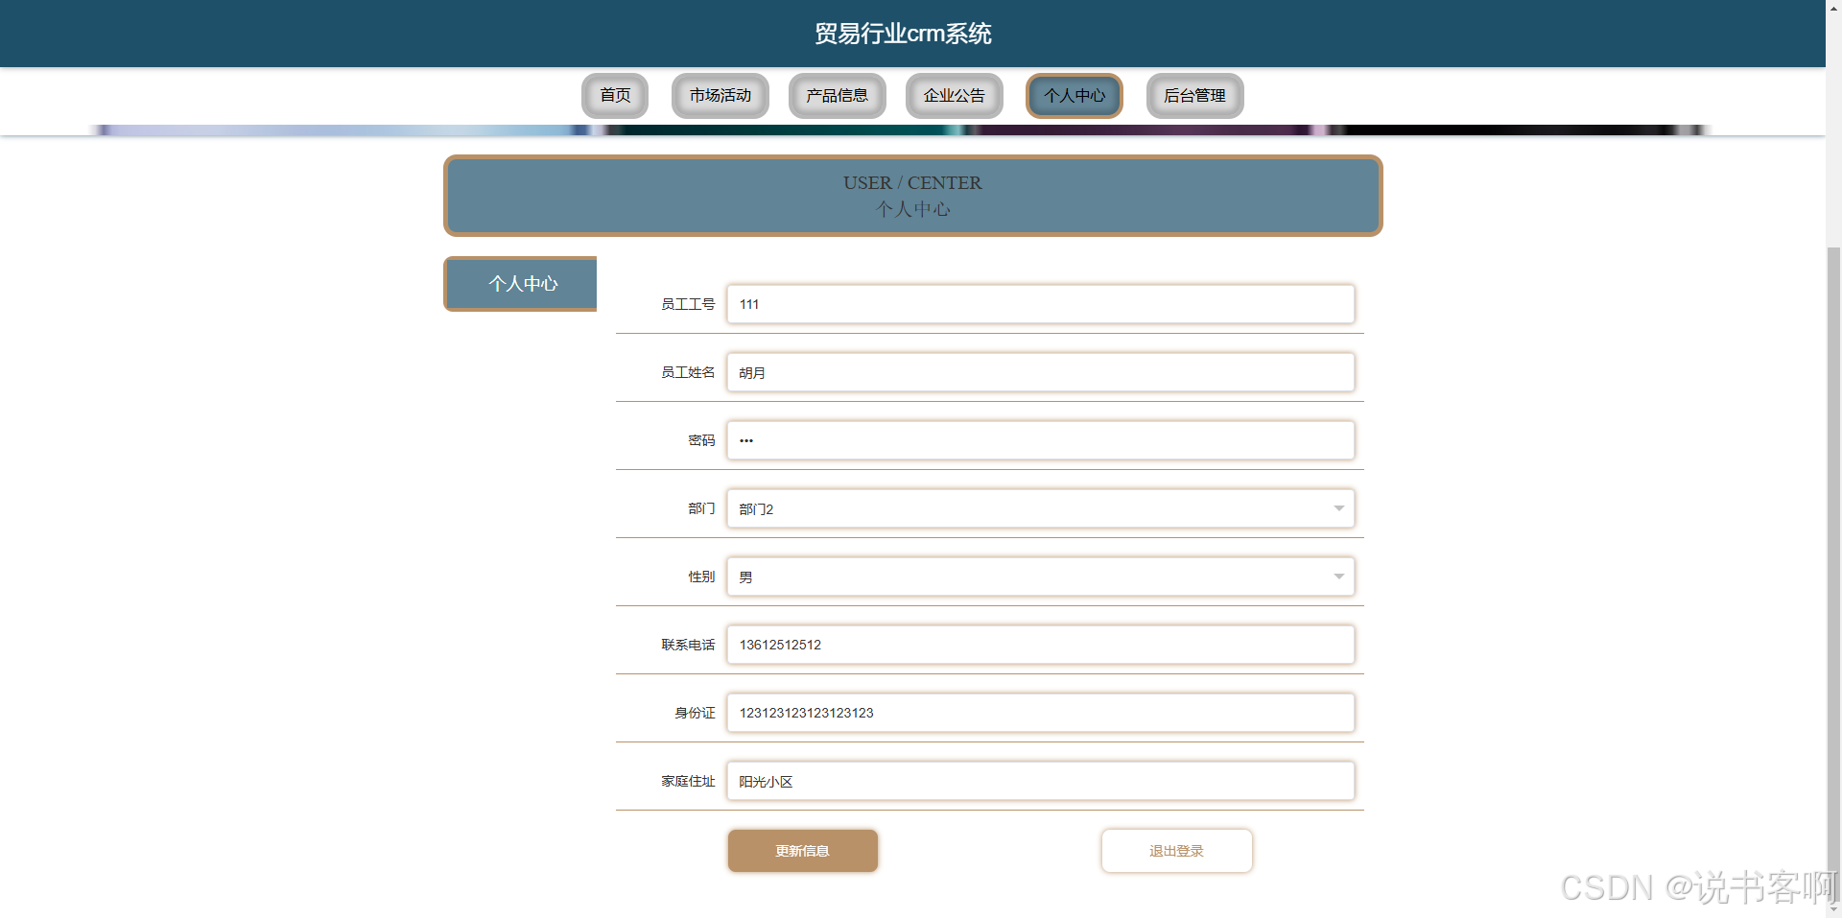Open the 首页 navigation tab
This screenshot has height=918, width=1842.
pos(615,96)
